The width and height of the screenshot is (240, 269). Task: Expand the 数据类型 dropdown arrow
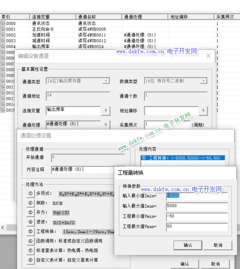coord(204,81)
